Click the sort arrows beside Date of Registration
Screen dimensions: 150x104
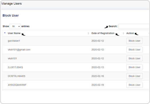point(123,33)
